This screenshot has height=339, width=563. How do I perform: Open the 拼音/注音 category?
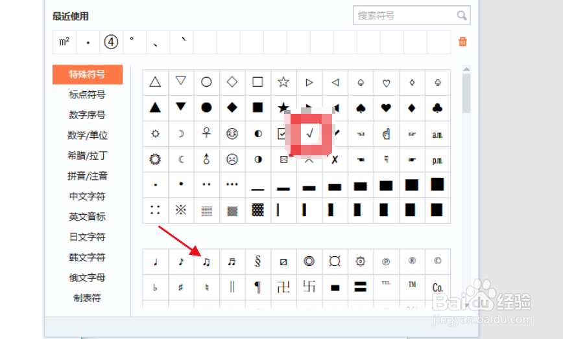point(88,176)
